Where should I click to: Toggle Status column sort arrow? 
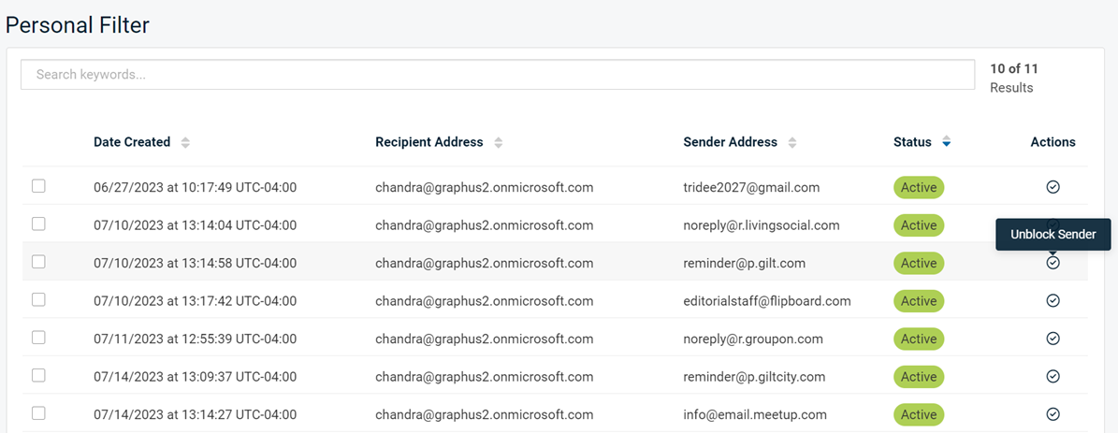coord(946,142)
